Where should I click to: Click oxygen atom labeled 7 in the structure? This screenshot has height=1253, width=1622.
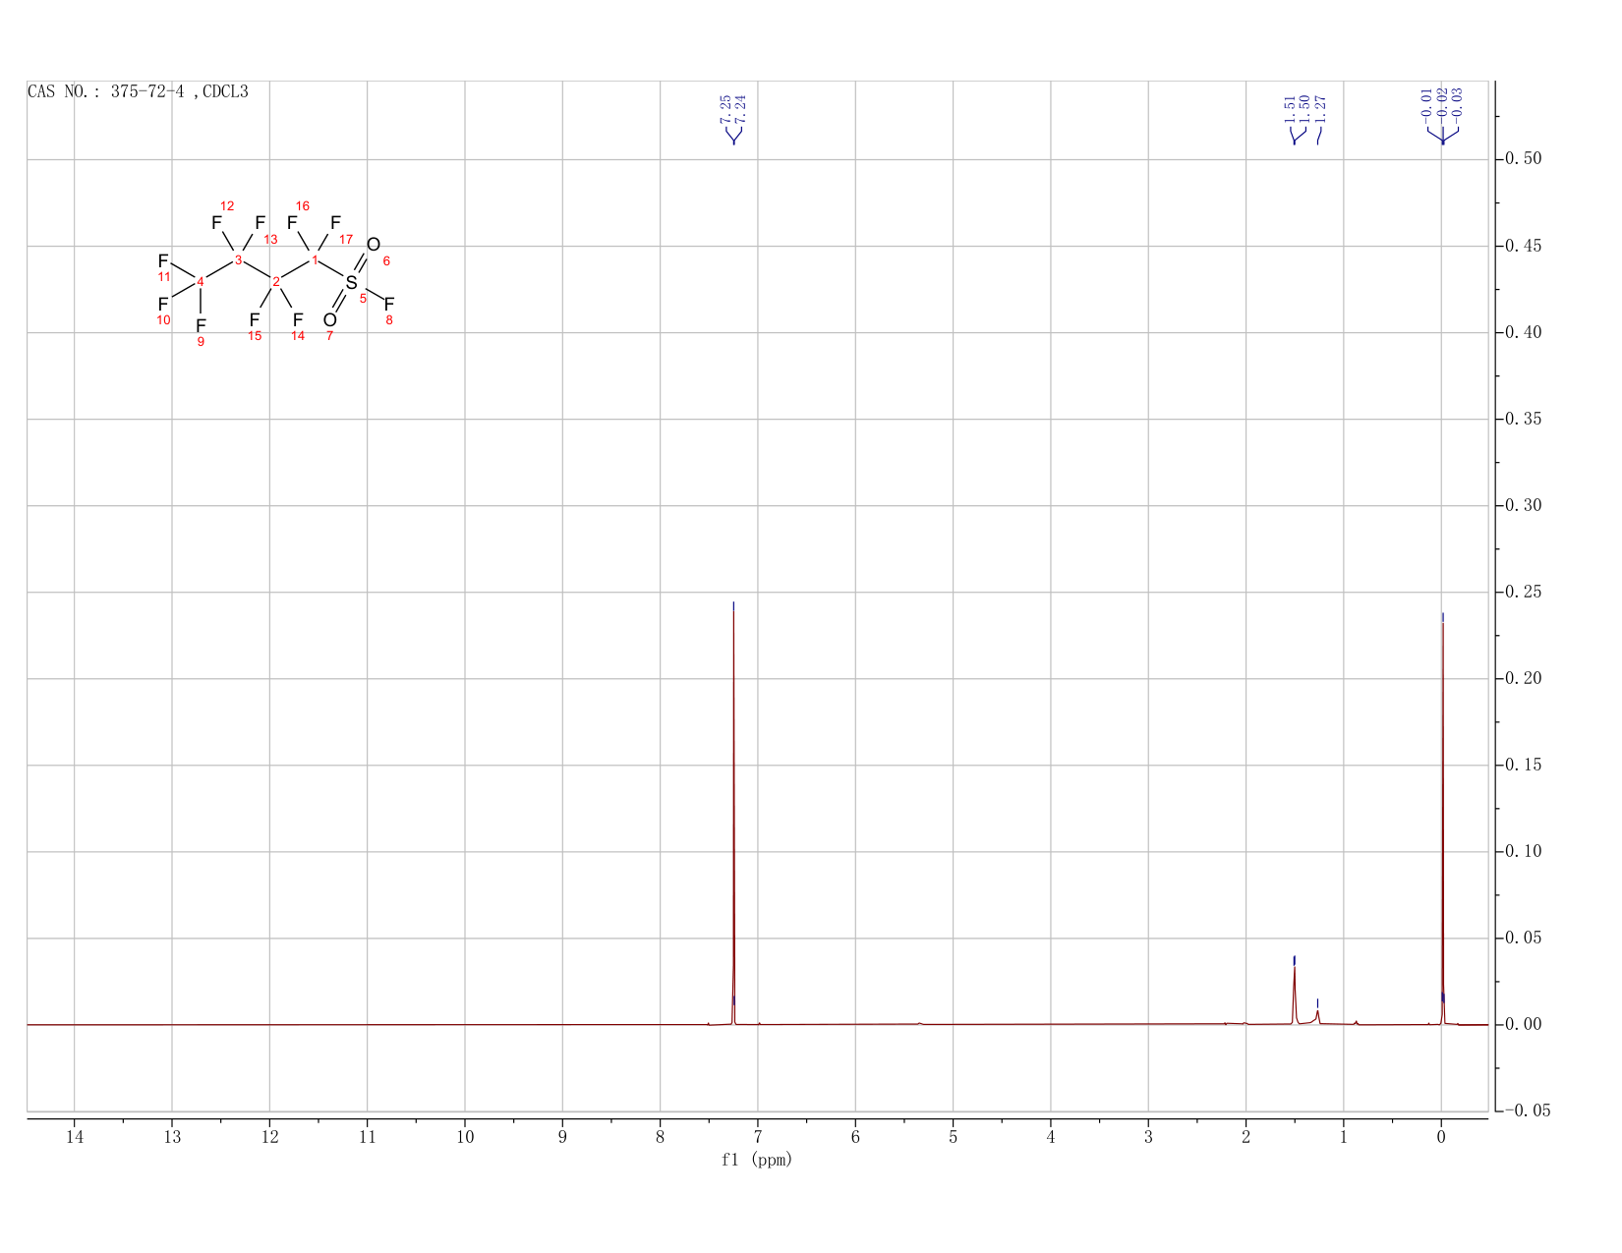point(330,320)
